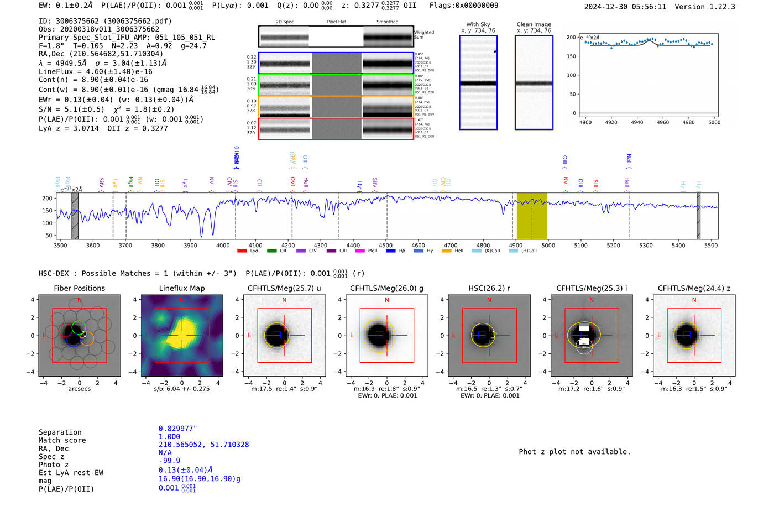Viewport: 774px width, 527px height.
Task: Open the Fiber Positions image
Action: (79, 335)
